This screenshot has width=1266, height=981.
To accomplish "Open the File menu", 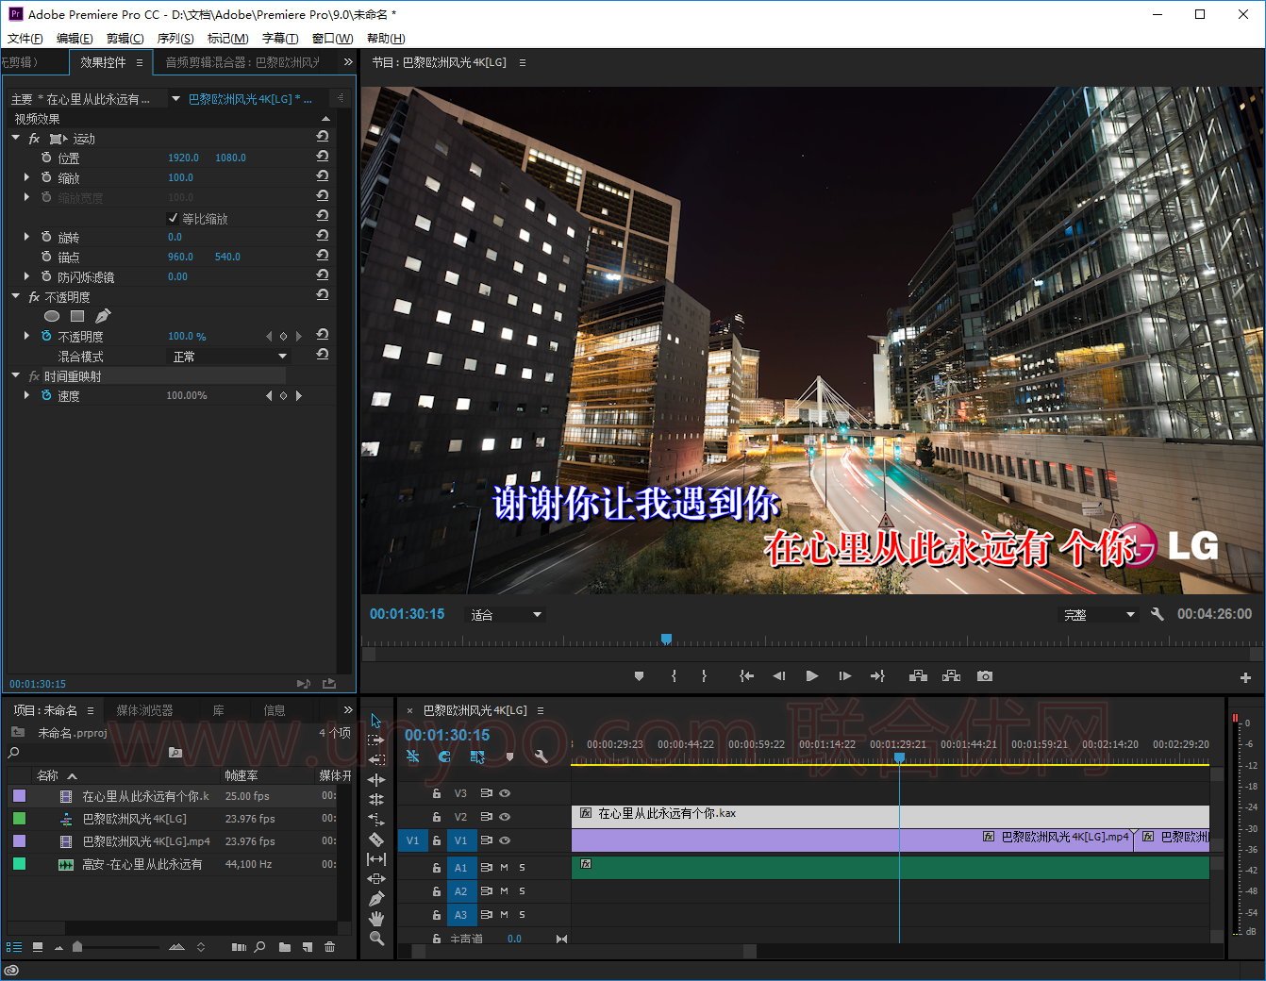I will pos(25,39).
